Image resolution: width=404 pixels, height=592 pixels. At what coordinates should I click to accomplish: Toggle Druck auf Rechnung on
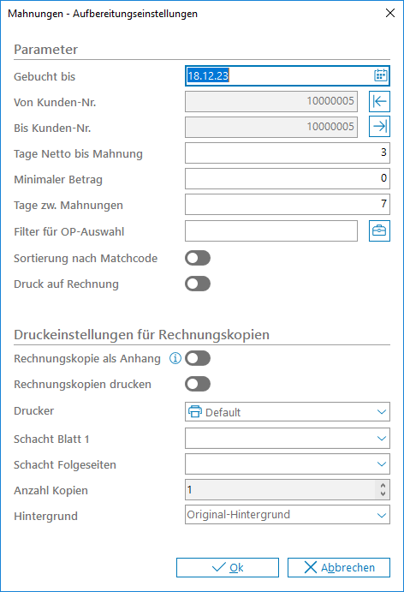click(x=198, y=284)
